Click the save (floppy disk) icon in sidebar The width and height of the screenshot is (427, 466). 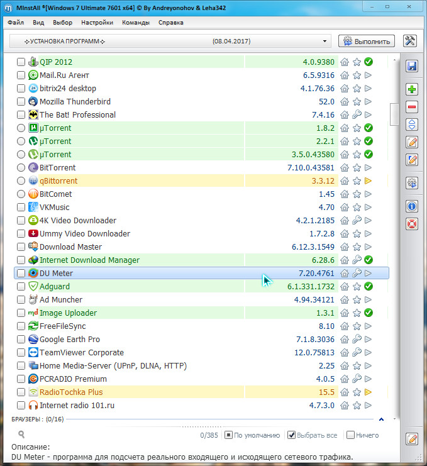pos(411,66)
